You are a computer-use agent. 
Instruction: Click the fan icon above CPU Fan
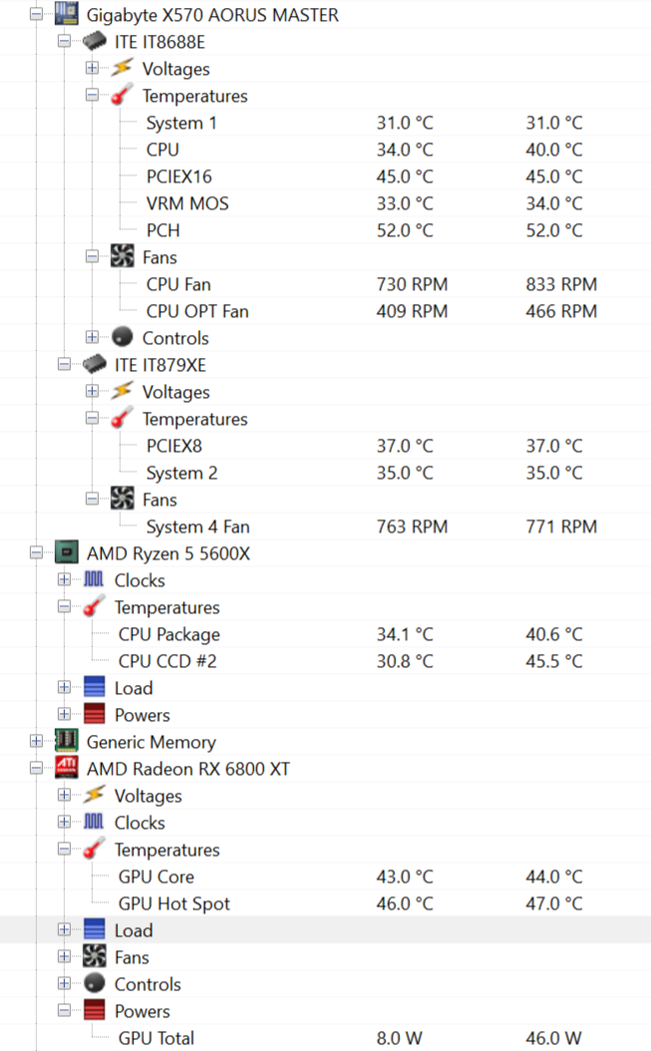coord(122,256)
